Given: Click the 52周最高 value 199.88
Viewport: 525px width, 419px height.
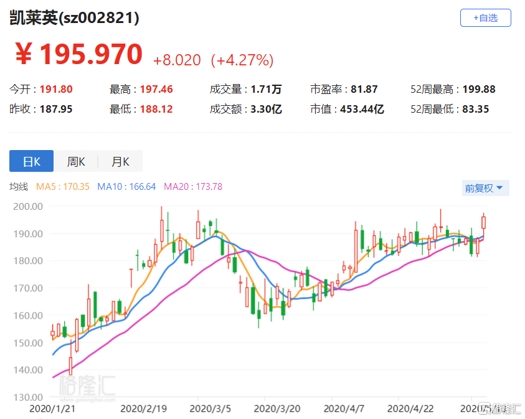Looking at the screenshot, I should point(479,90).
